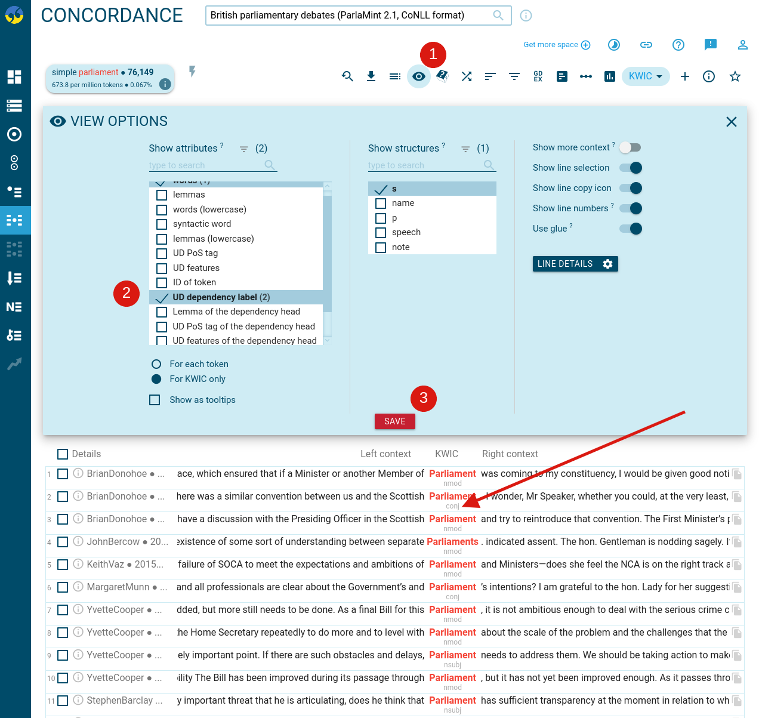
Task: Click the download concordance icon
Action: (371, 76)
